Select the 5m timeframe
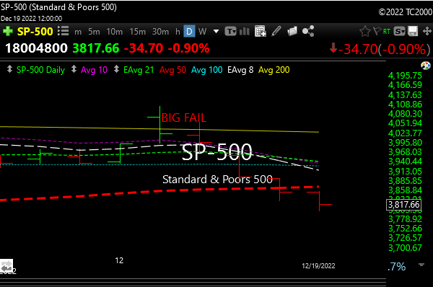This screenshot has height=287, width=433. (x=94, y=32)
